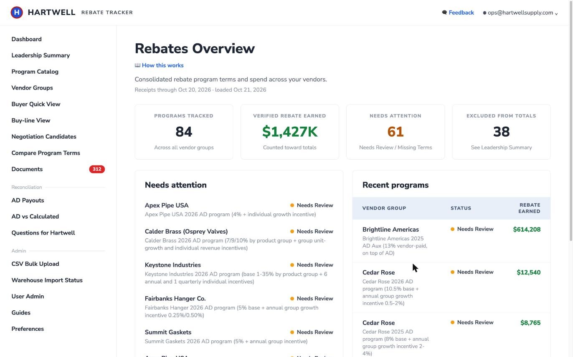Click the Excluded From Totals 38 card
The height and width of the screenshot is (357, 573).
(501, 132)
